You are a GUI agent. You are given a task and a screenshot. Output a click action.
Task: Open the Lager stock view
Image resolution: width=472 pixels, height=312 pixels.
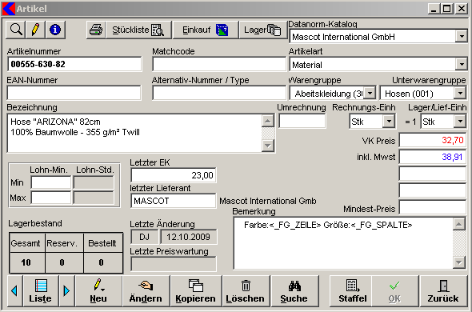pyautogui.click(x=262, y=30)
